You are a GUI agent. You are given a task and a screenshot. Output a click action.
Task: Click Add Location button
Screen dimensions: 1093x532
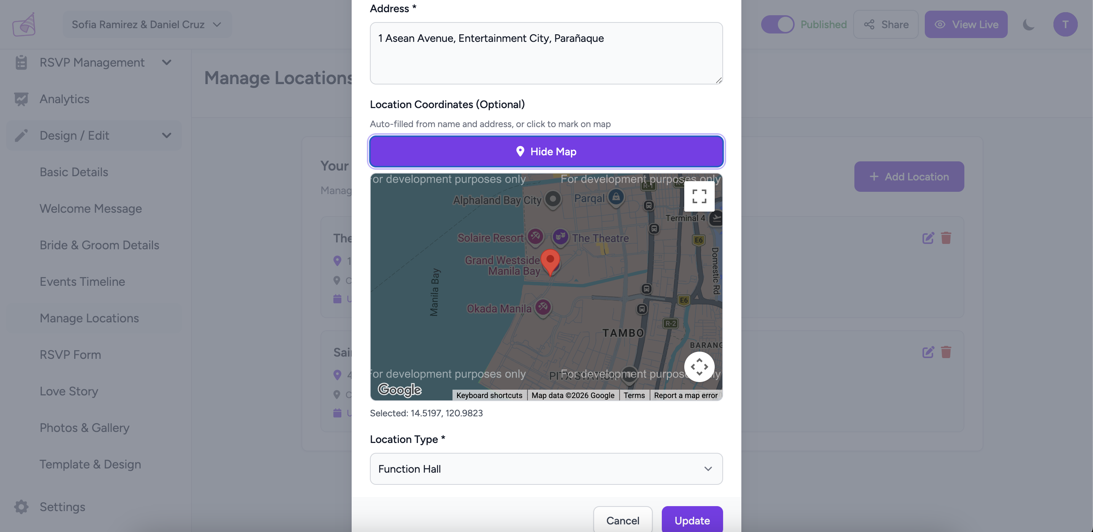tap(909, 177)
